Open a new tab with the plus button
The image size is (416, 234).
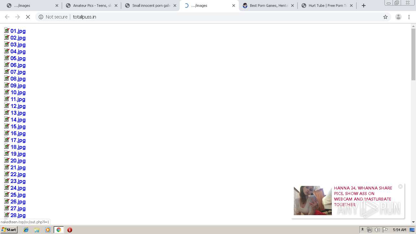pyautogui.click(x=364, y=6)
